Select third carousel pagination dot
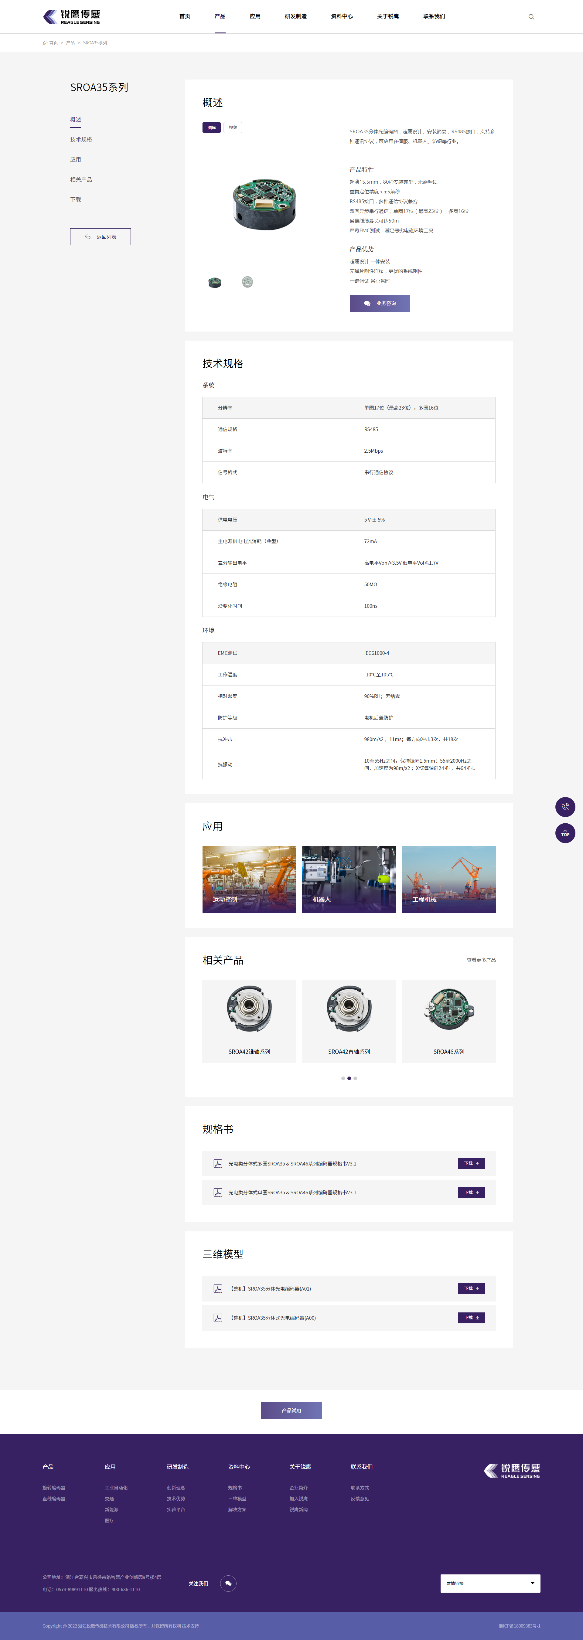Image resolution: width=583 pixels, height=1640 pixels. (355, 1078)
